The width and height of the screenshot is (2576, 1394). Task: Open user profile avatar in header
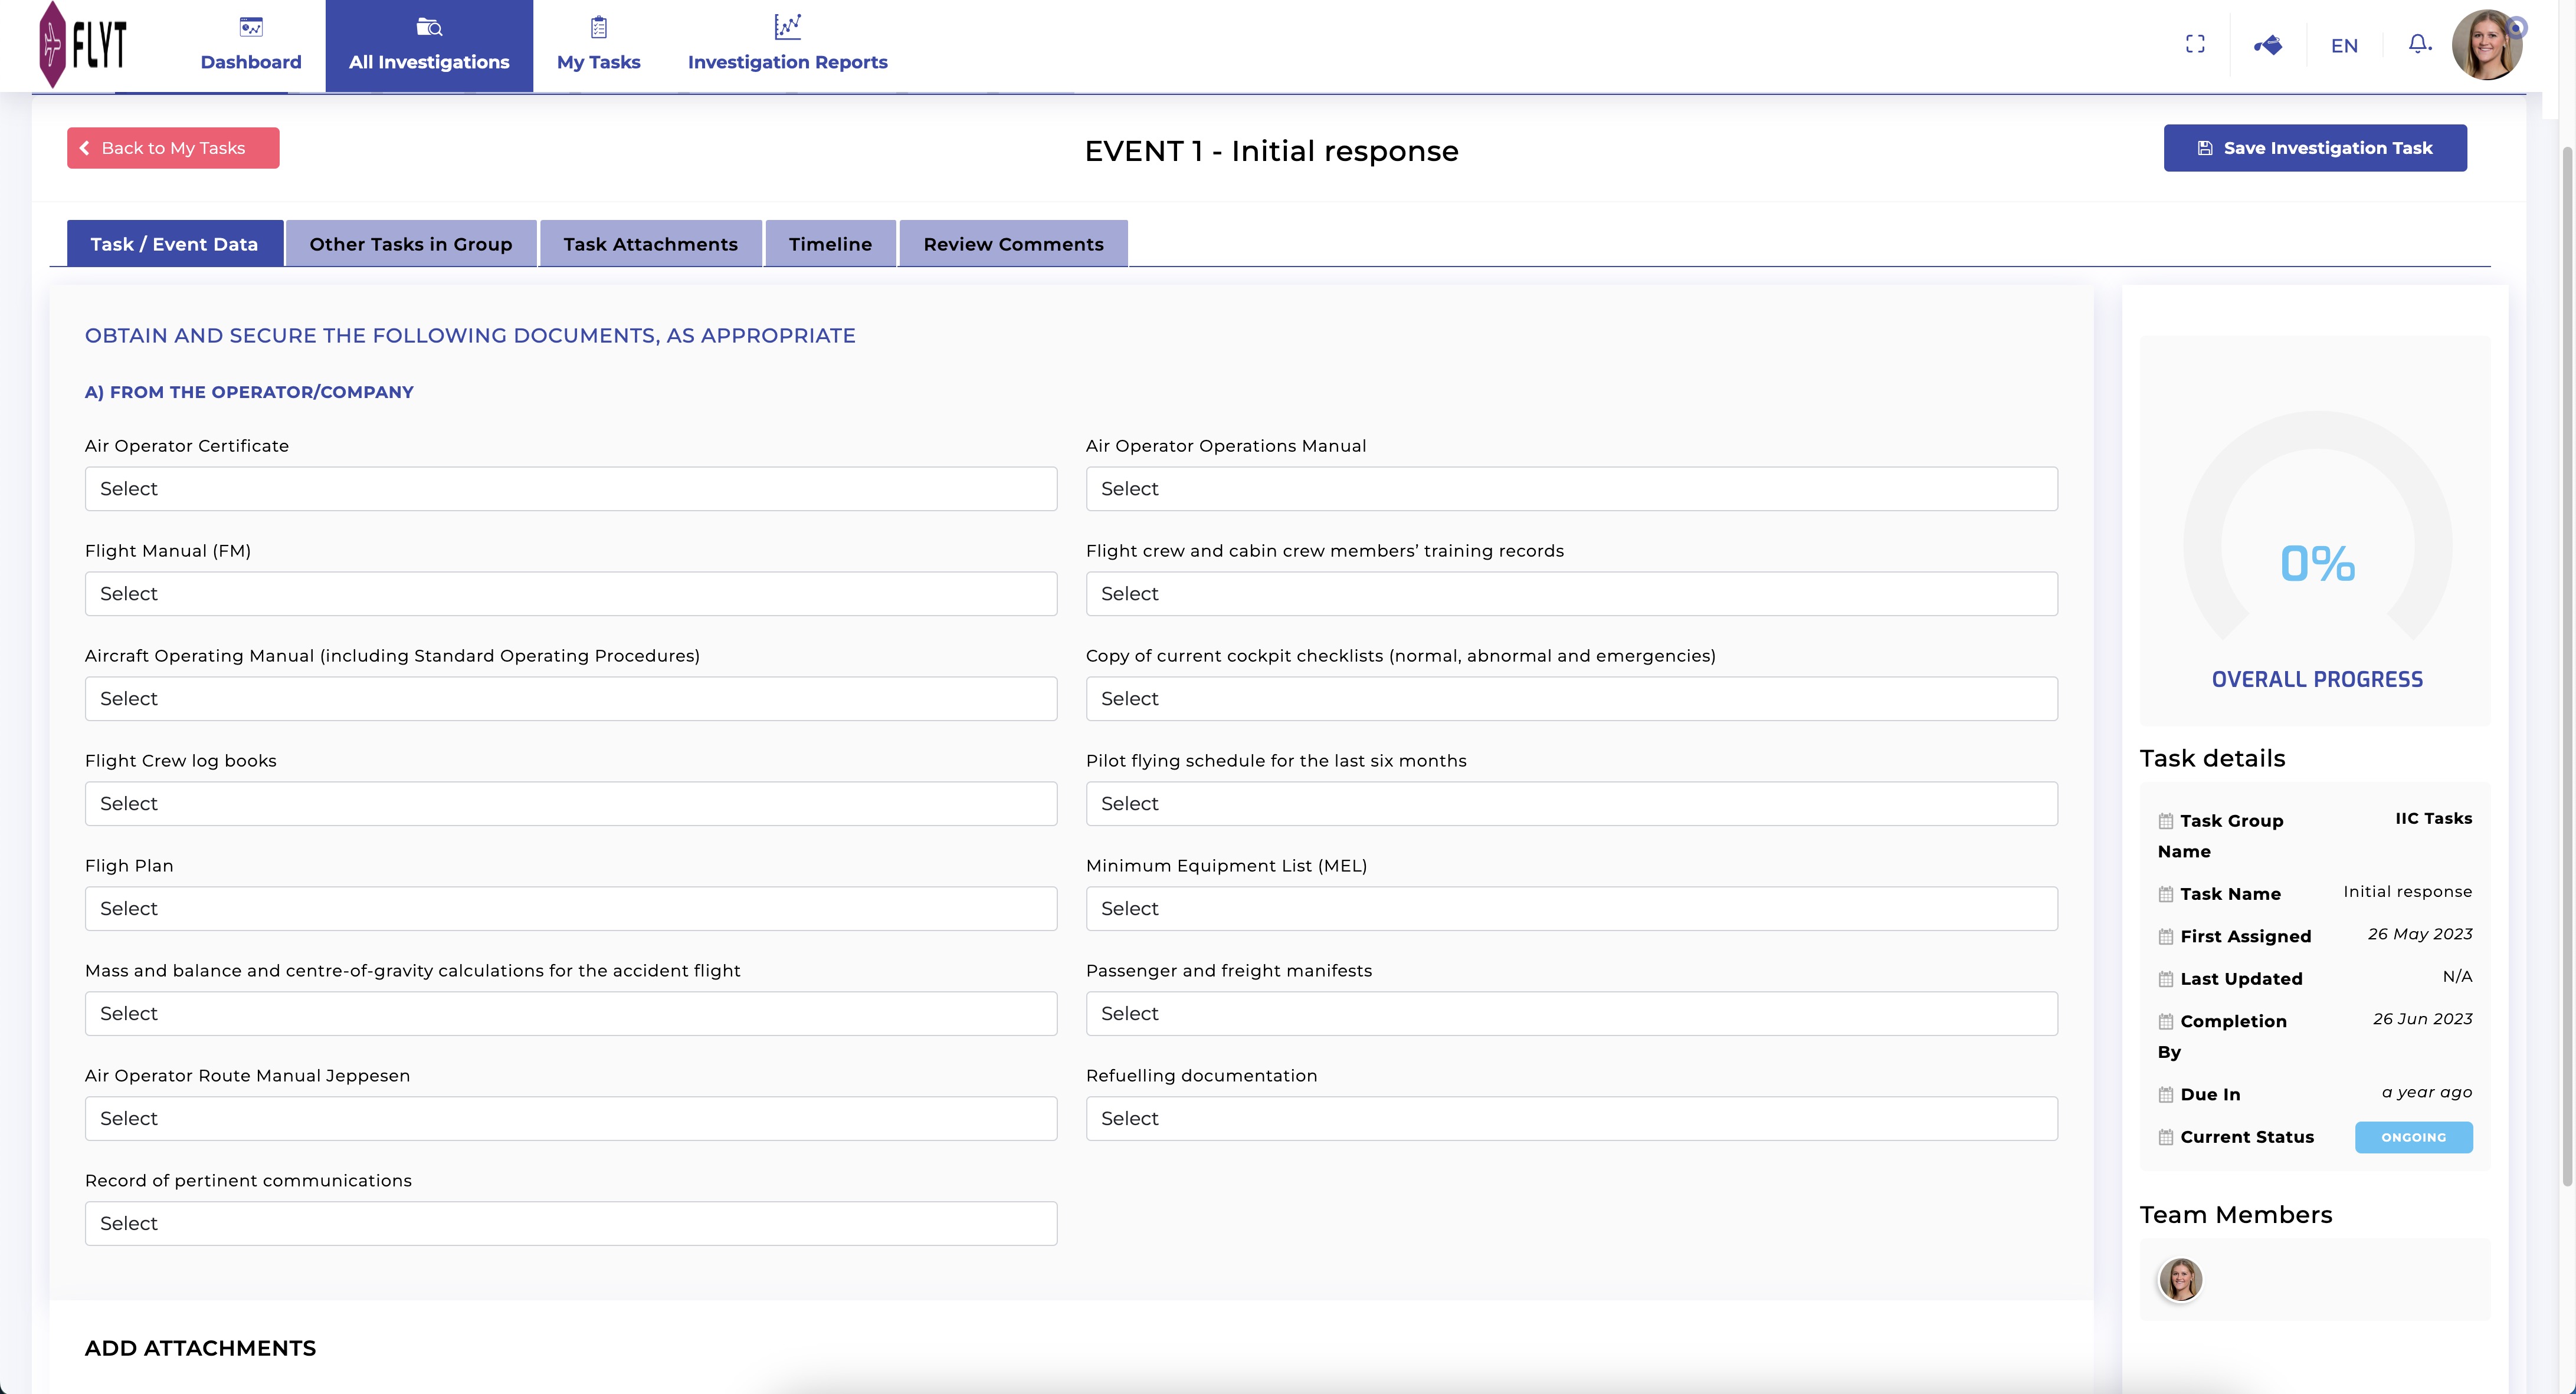[2486, 45]
